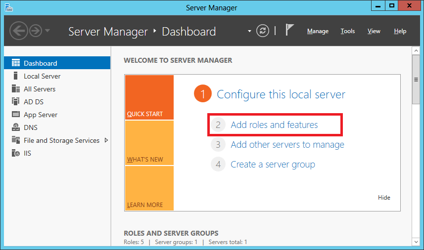The image size is (424, 250).
Task: Click the Dashboard icon in sidebar
Action: pos(16,63)
